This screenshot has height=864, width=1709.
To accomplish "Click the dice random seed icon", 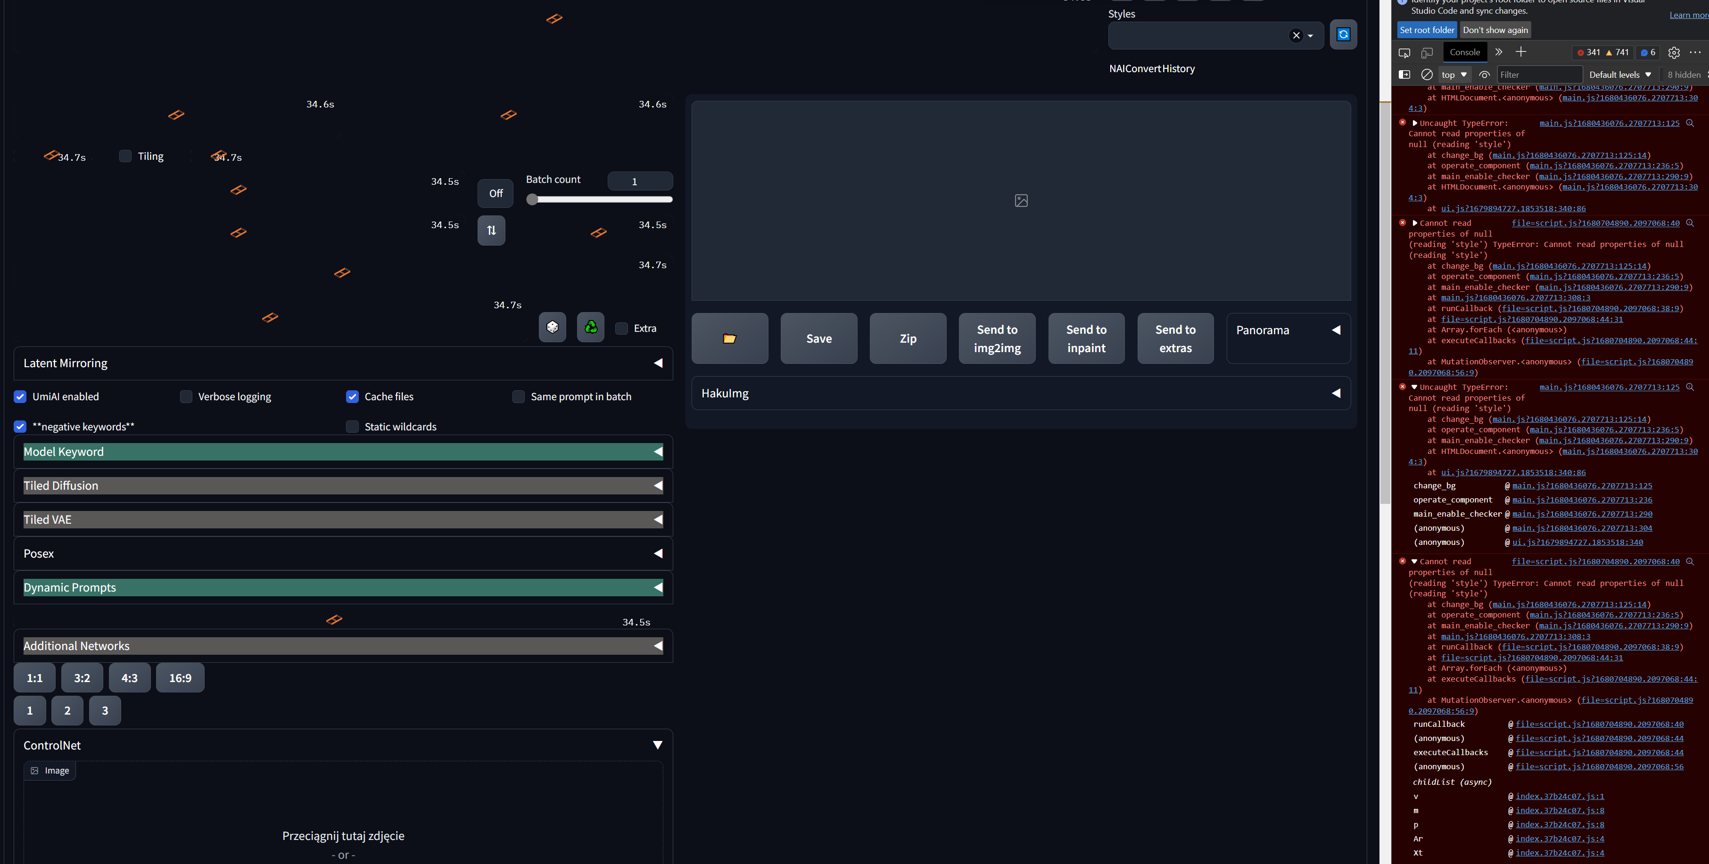I will click(x=552, y=327).
